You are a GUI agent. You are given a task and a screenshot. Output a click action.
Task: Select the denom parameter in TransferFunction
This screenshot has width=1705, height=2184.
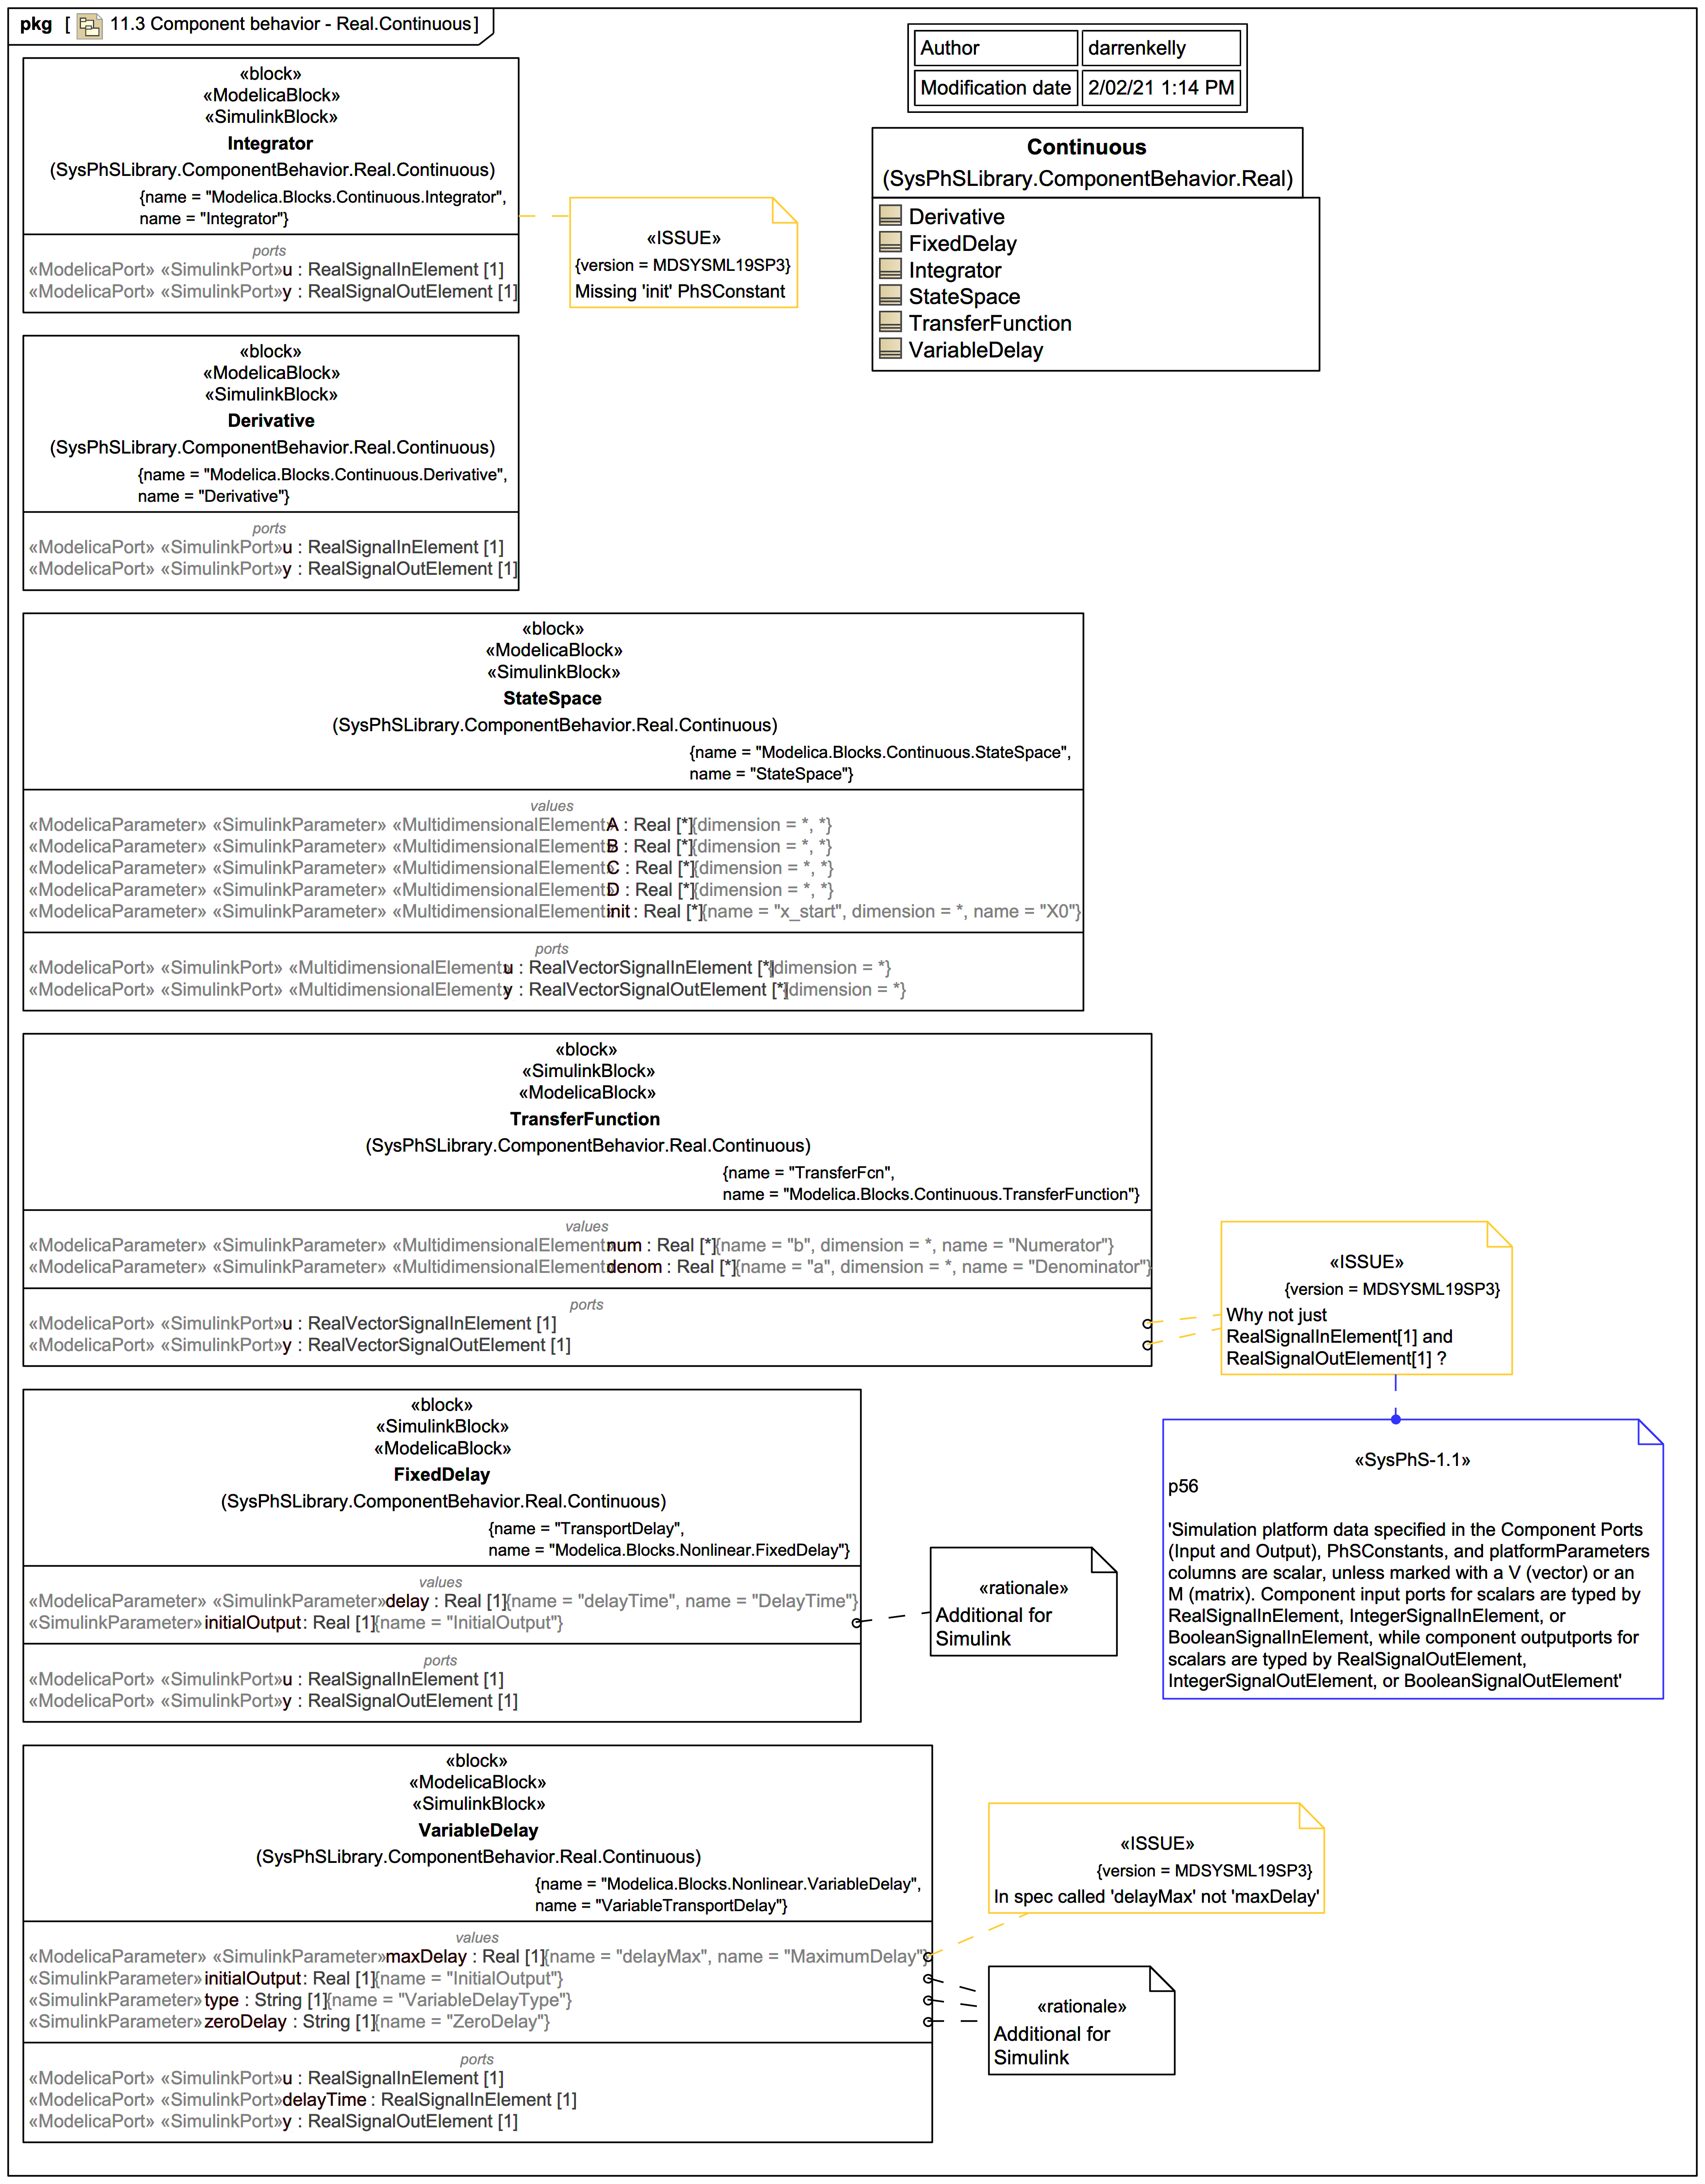[635, 1267]
